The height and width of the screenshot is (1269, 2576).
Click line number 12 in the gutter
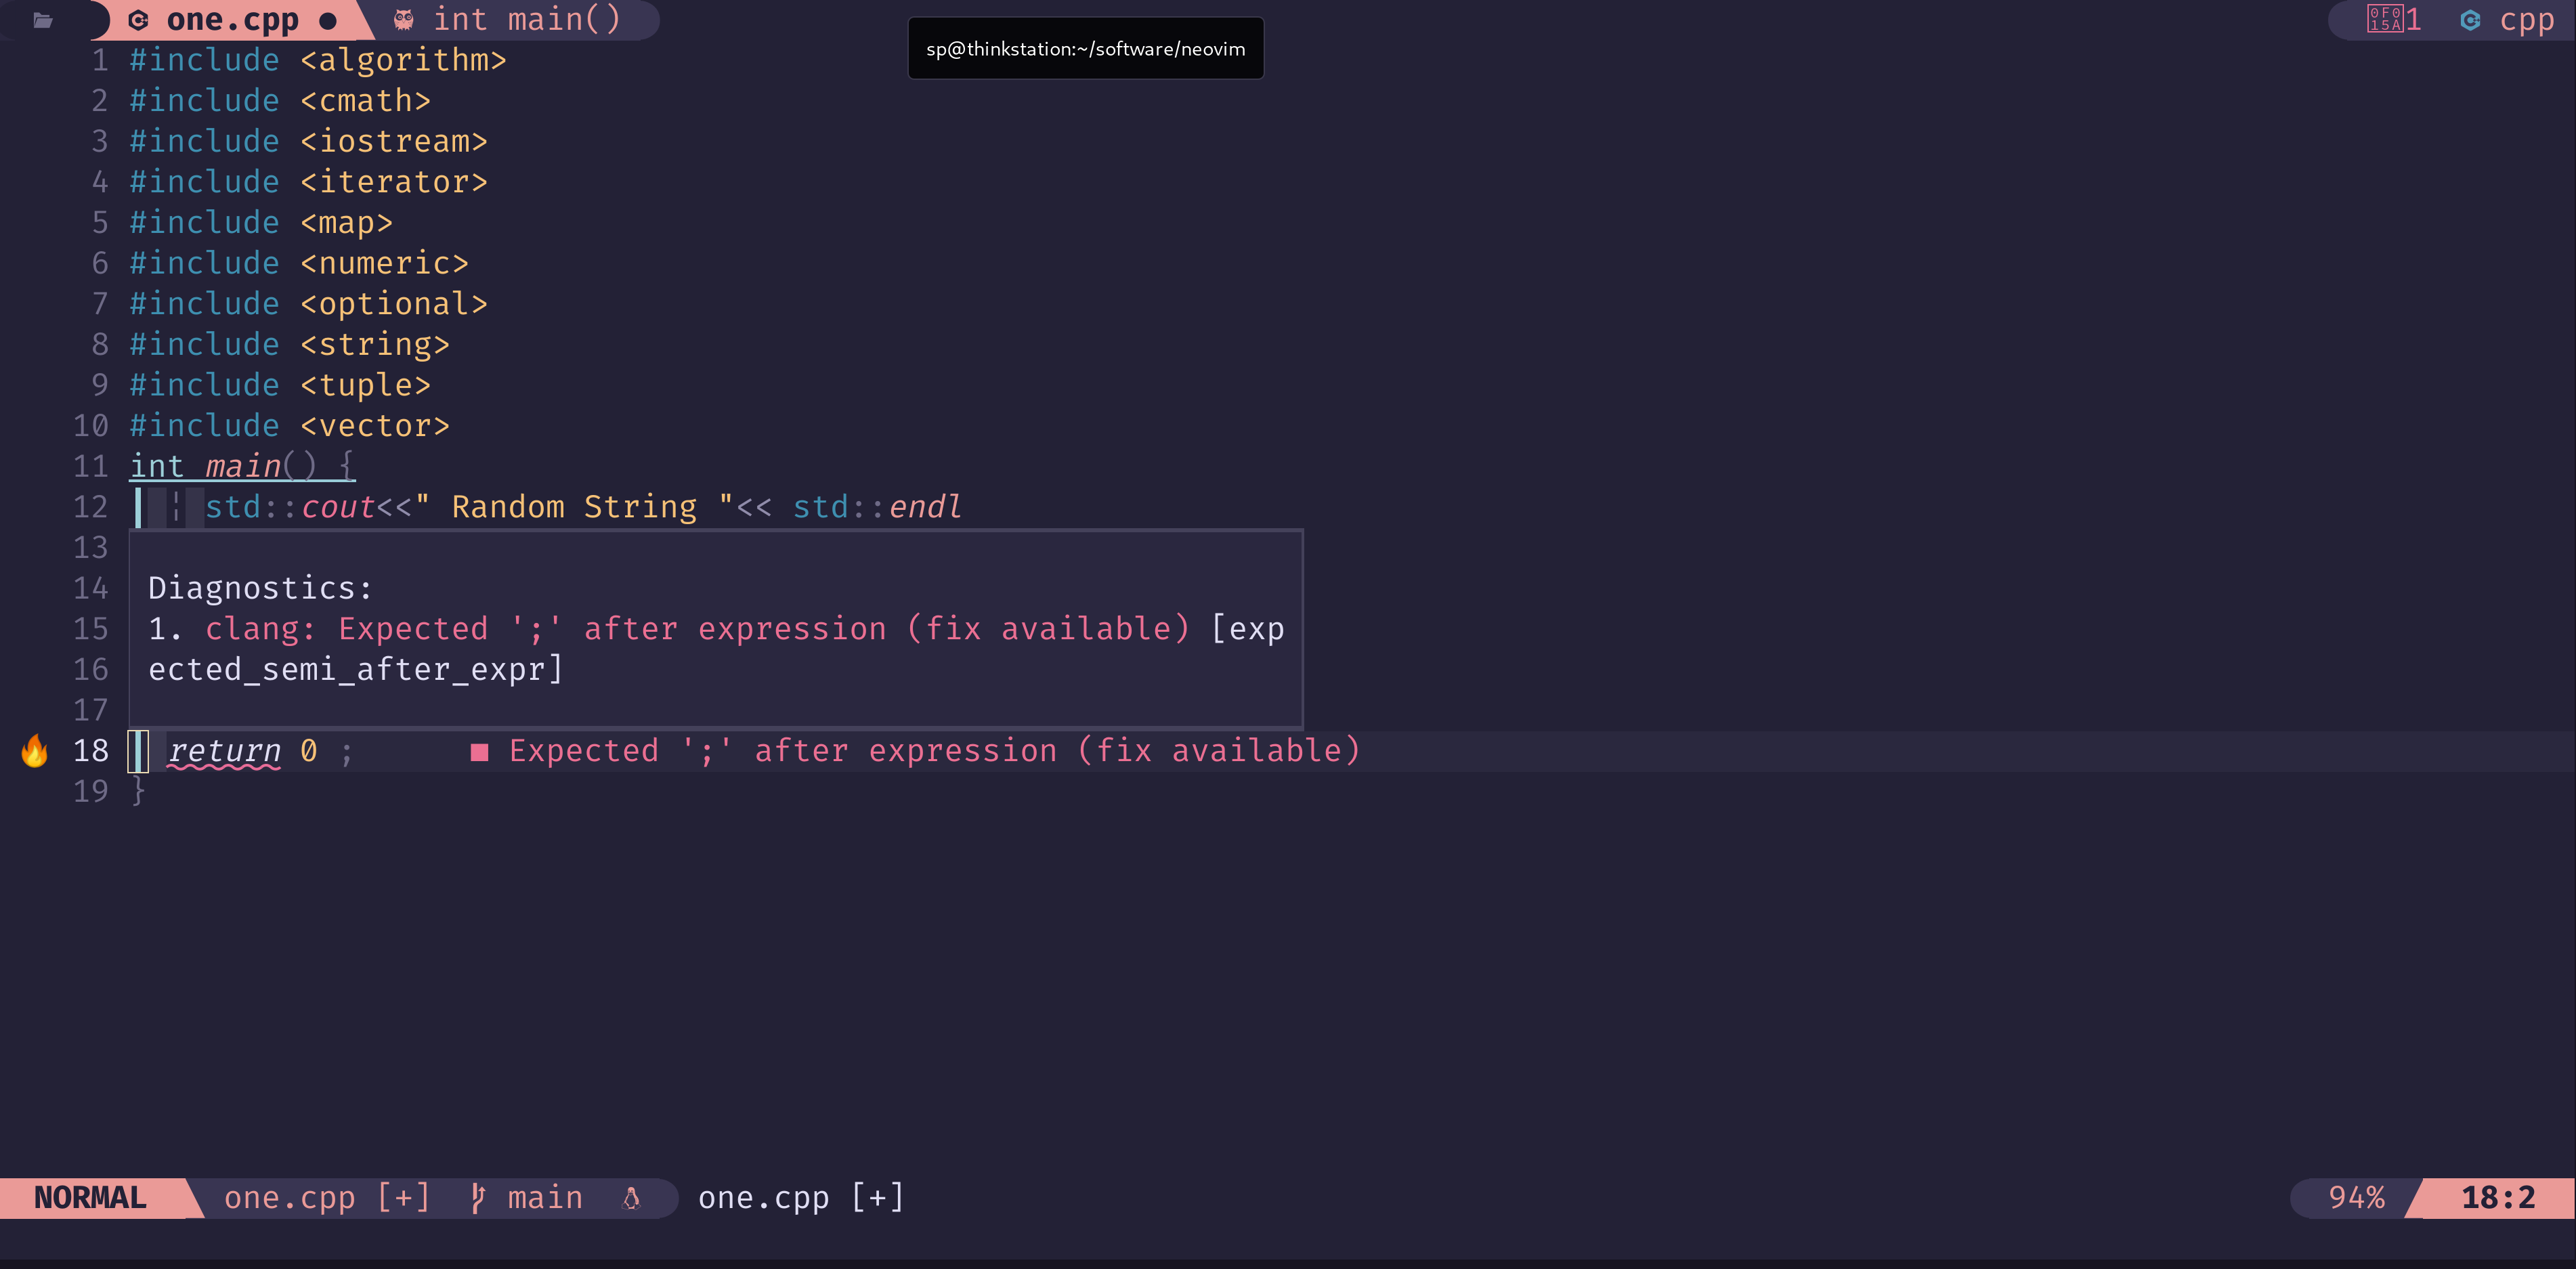(x=90, y=507)
